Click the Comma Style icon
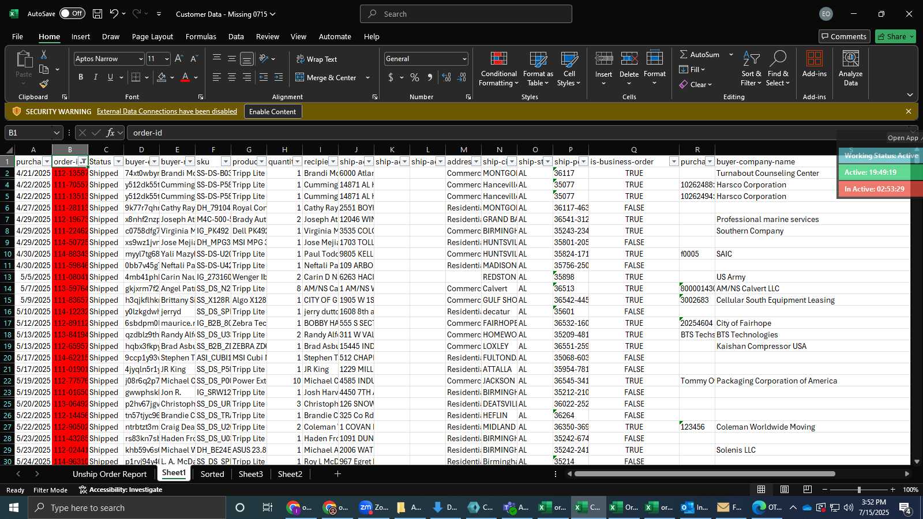923x519 pixels. click(430, 77)
